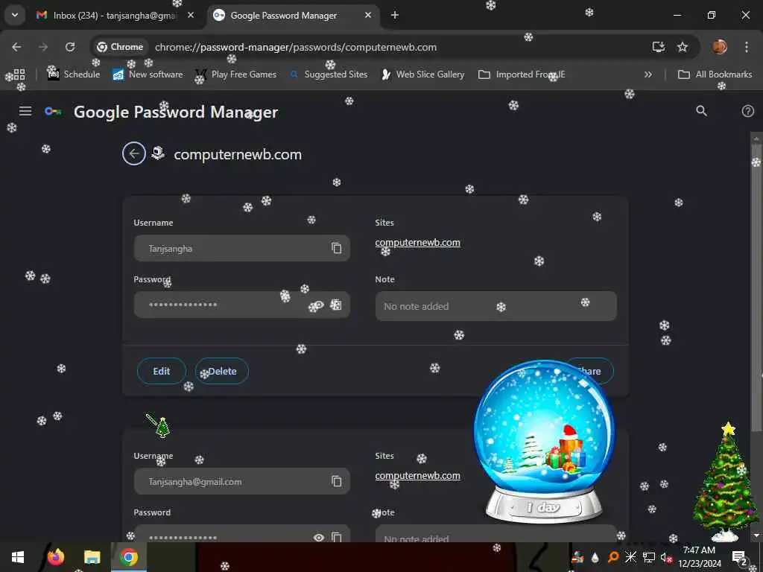This screenshot has height=572, width=763.
Task: Open File Explorer from the taskbar
Action: 92,557
